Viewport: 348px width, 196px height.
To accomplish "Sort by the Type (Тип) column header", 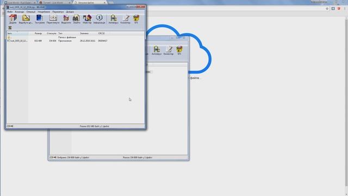I will 69,33.
